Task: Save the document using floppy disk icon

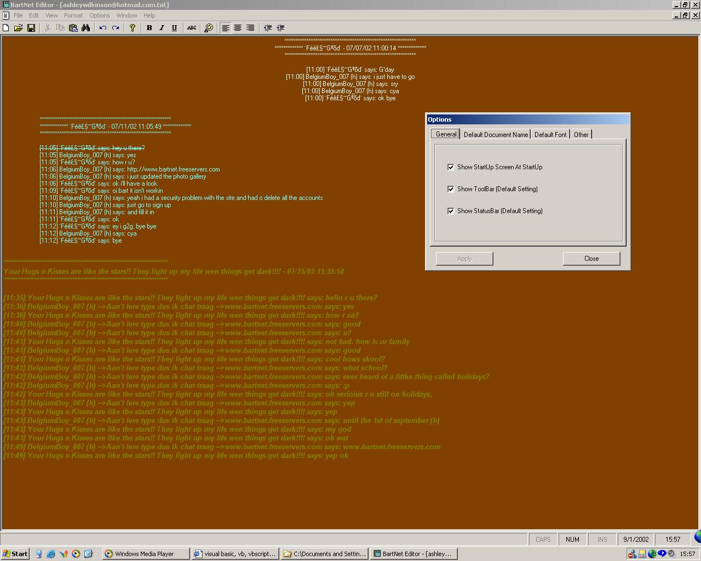Action: 31,28
